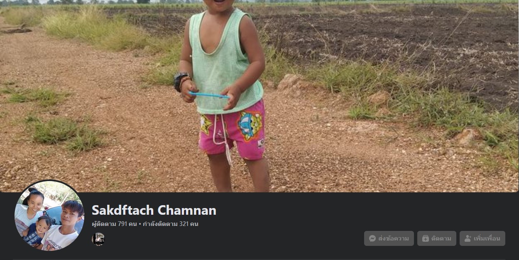Click the Messenger icon in ส่งข้อความ button
The width and height of the screenshot is (519, 260).
[372, 238]
